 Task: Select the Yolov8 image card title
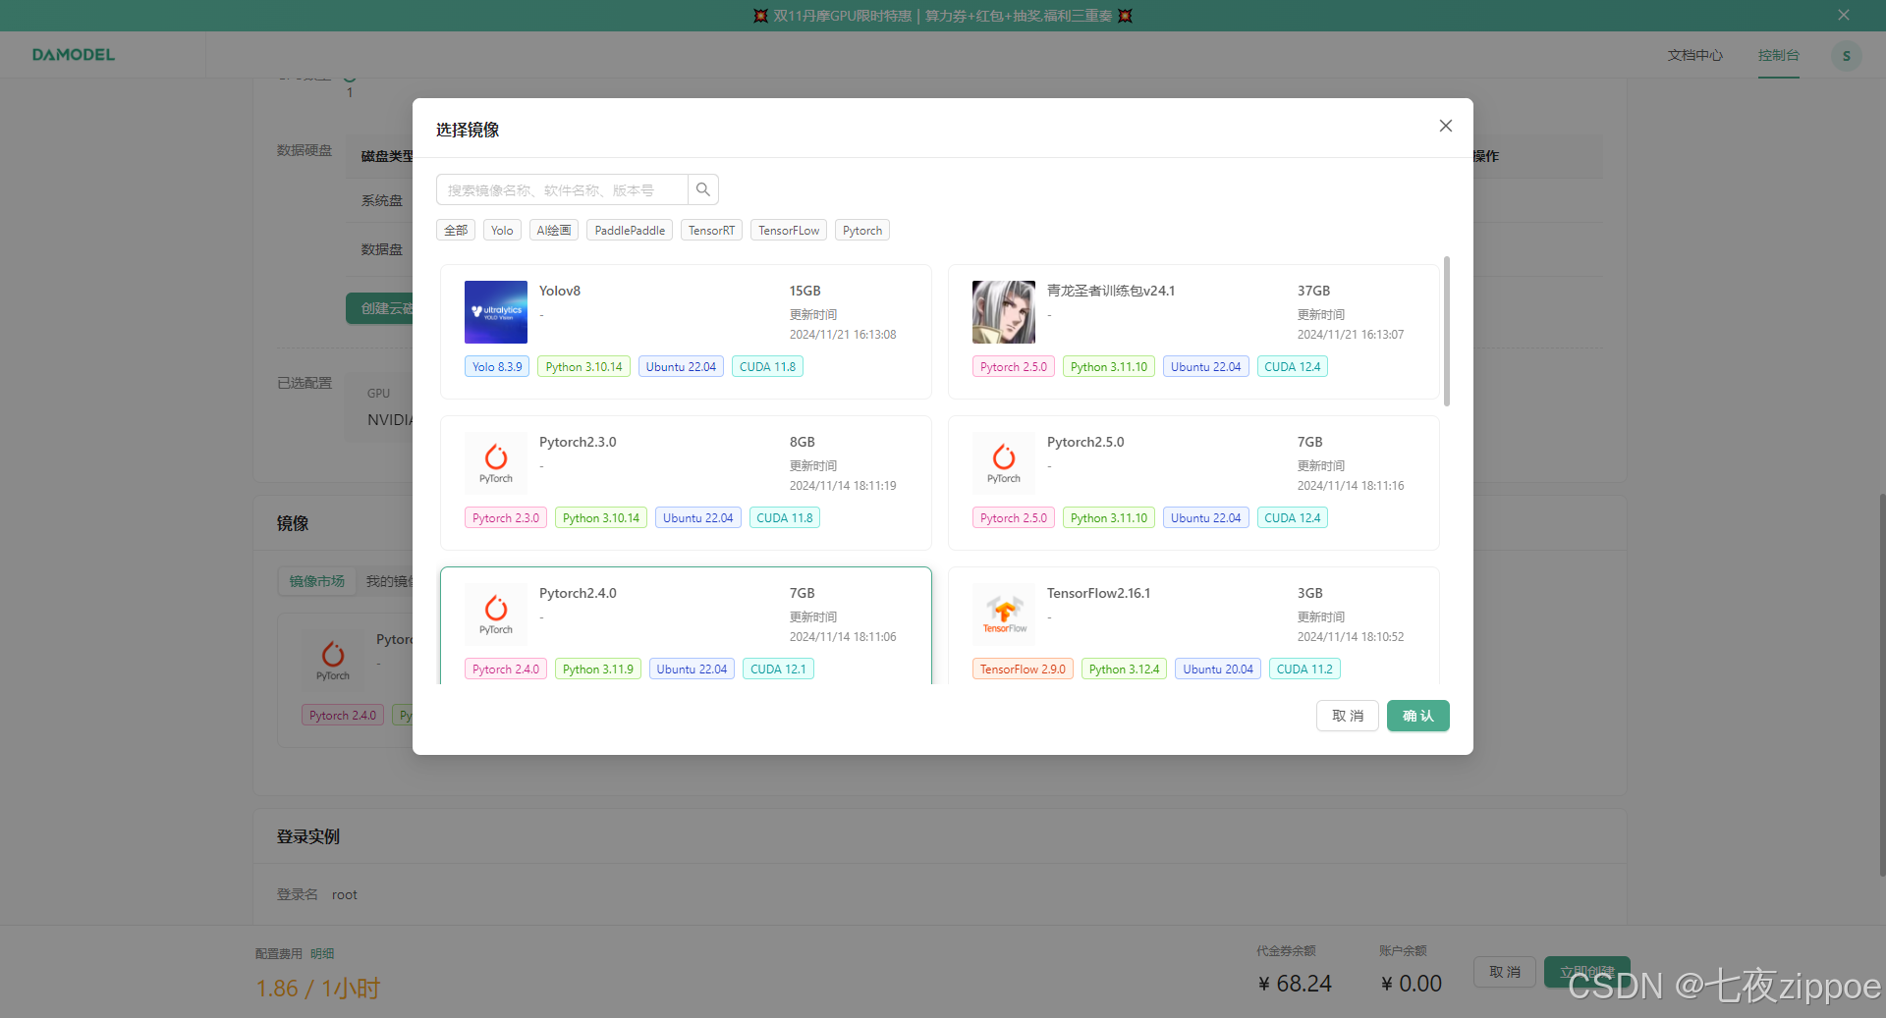click(560, 291)
